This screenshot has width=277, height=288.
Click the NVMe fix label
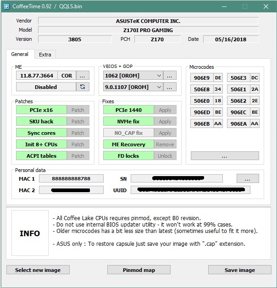(x=128, y=121)
